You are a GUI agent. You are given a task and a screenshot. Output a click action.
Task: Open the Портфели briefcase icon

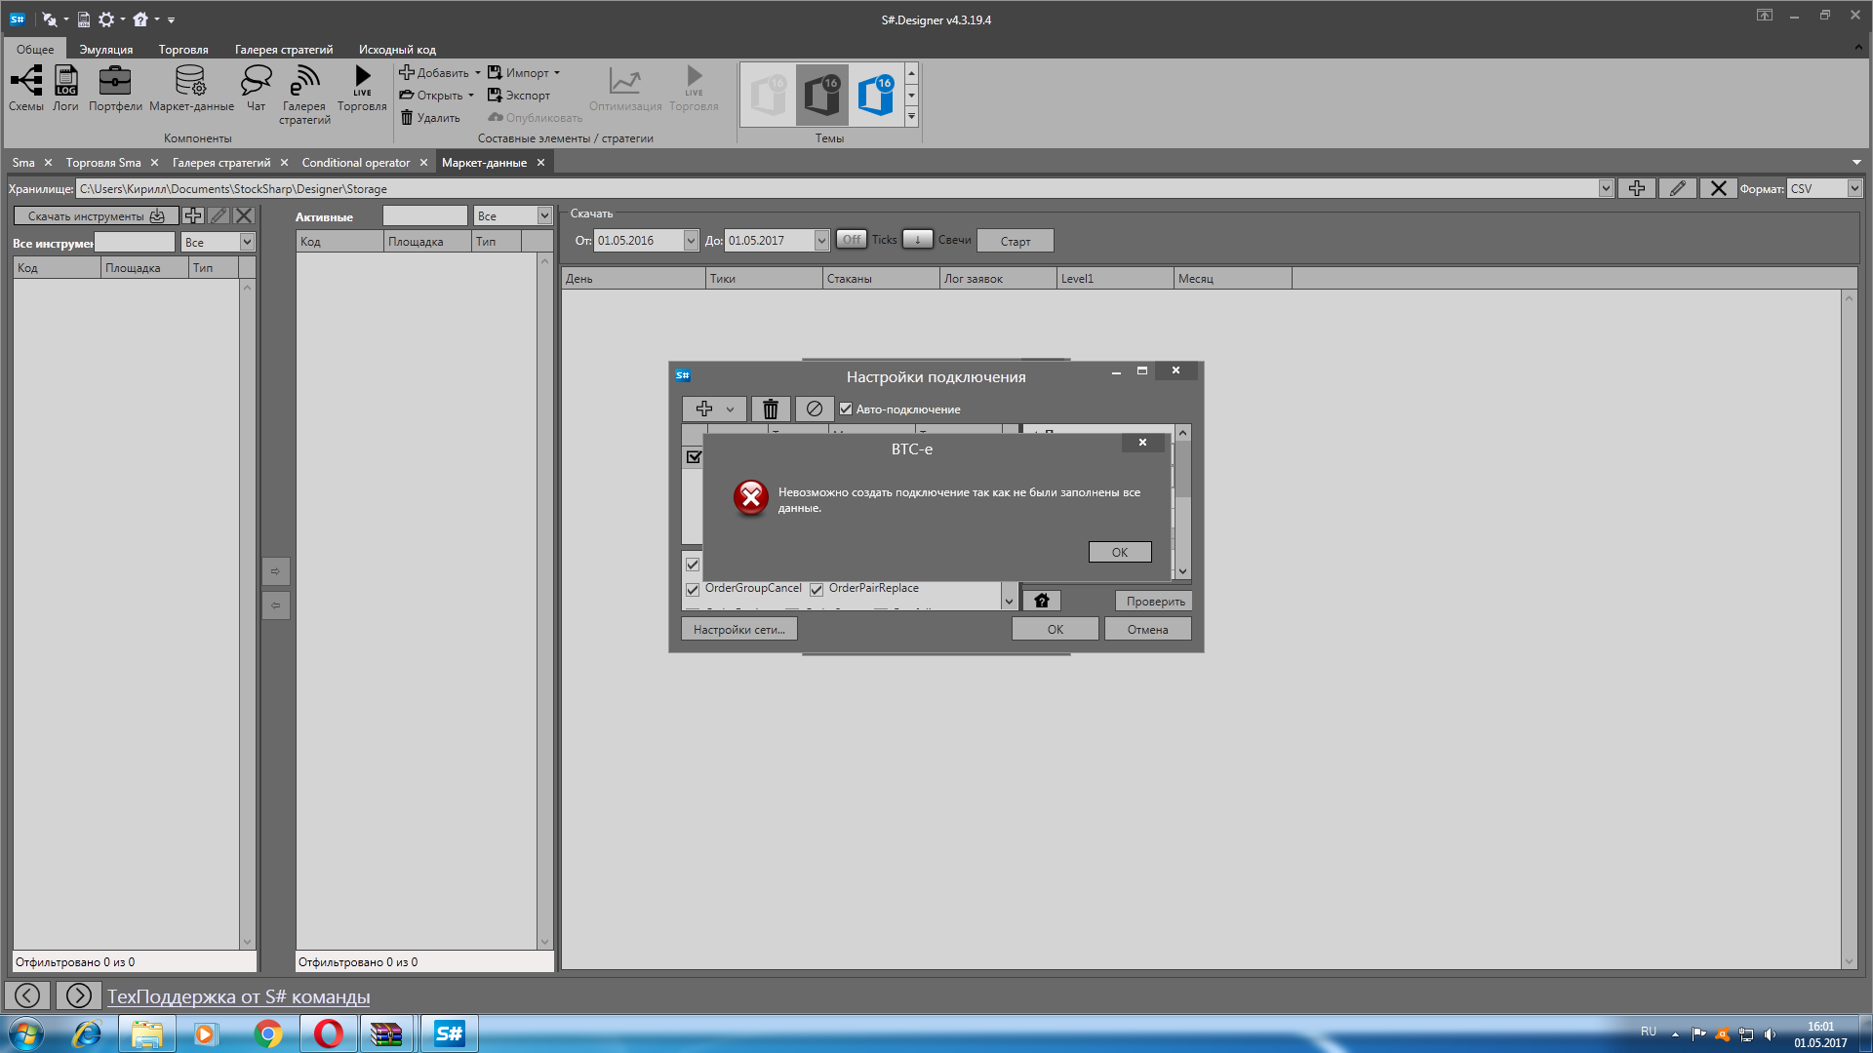pyautogui.click(x=115, y=89)
